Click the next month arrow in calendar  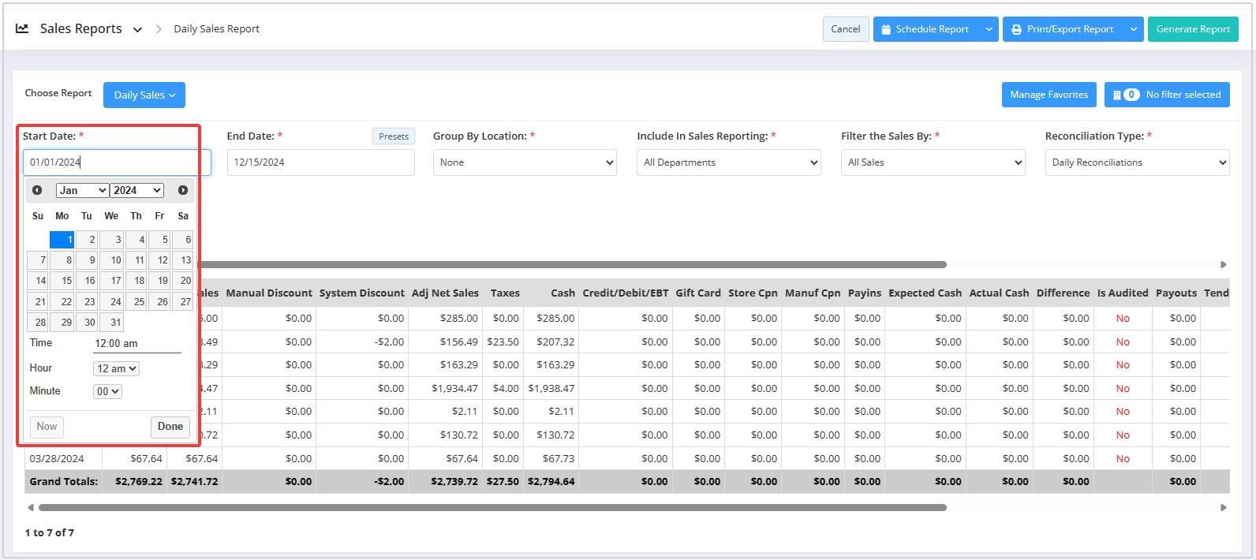[182, 190]
